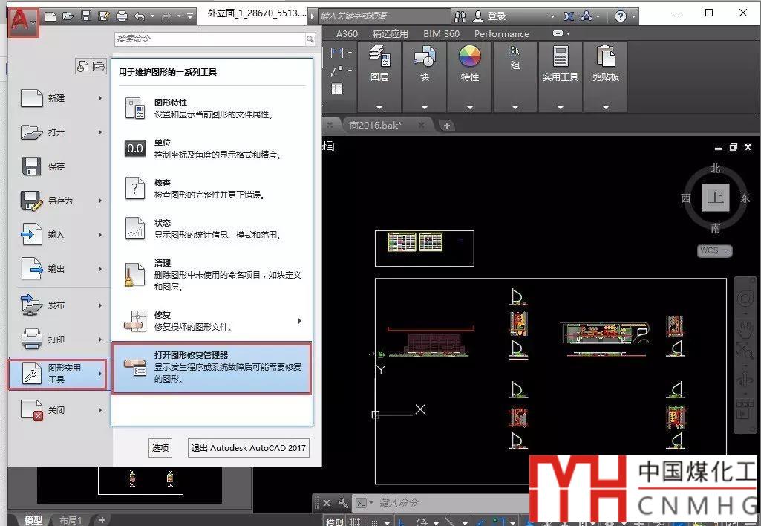Click Exit Autodesk AutoCAD 2017 button

[248, 448]
